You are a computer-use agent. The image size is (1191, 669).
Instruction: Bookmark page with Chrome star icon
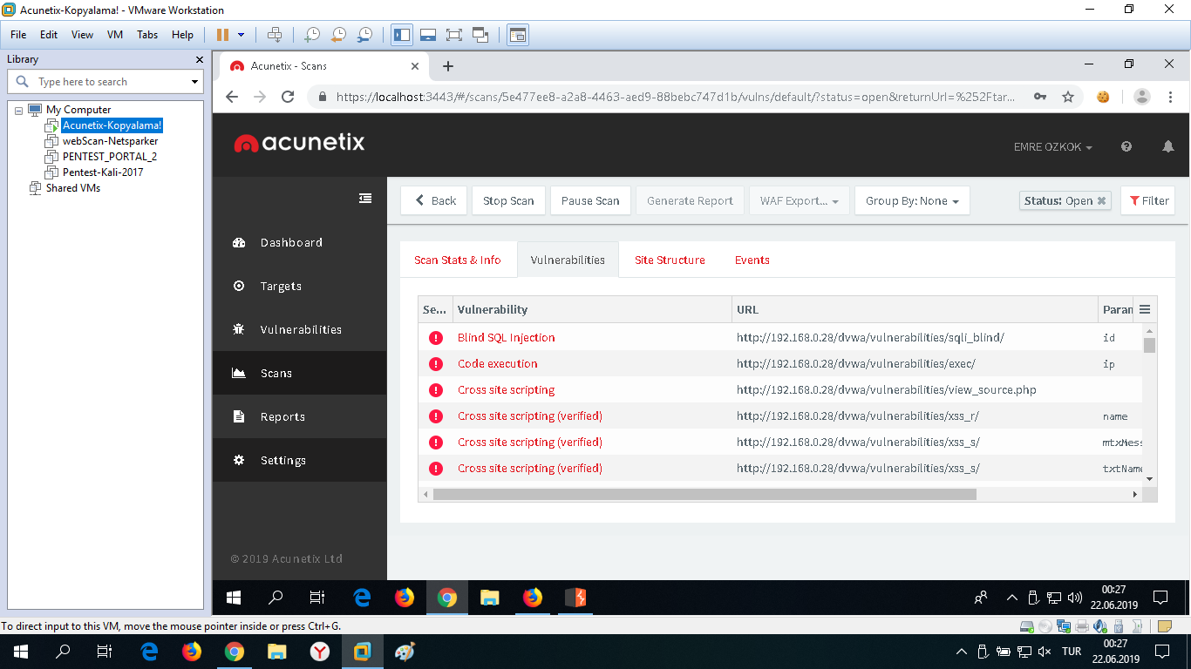(1068, 97)
